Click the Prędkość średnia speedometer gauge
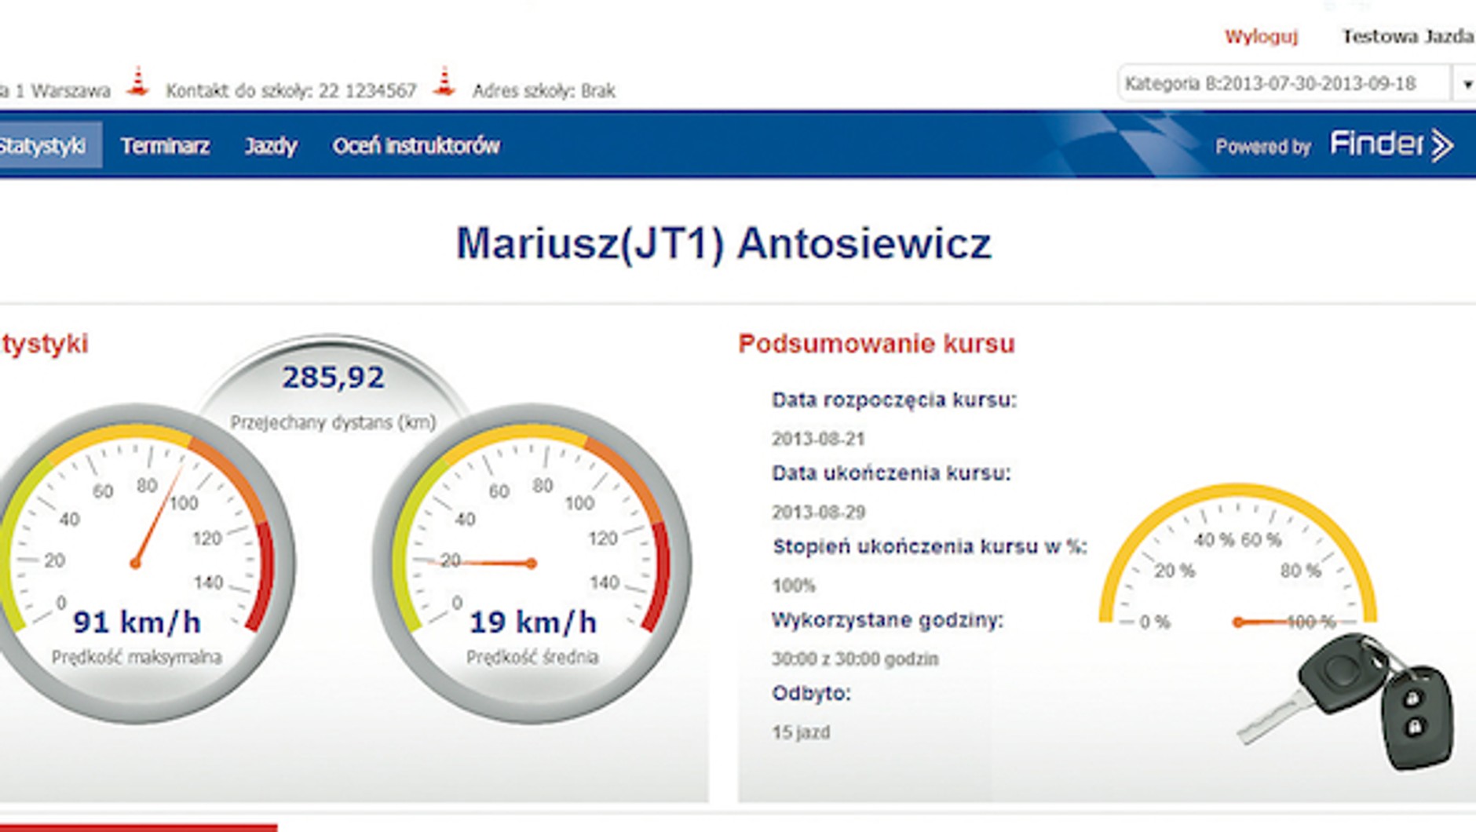 pos(532,564)
